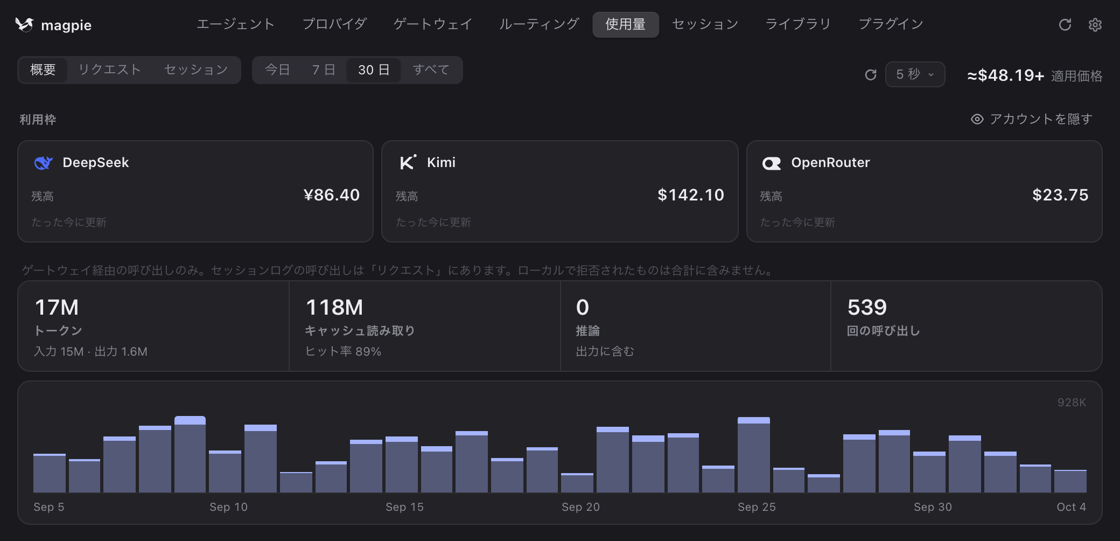Choose the 30 日 time range

[374, 70]
